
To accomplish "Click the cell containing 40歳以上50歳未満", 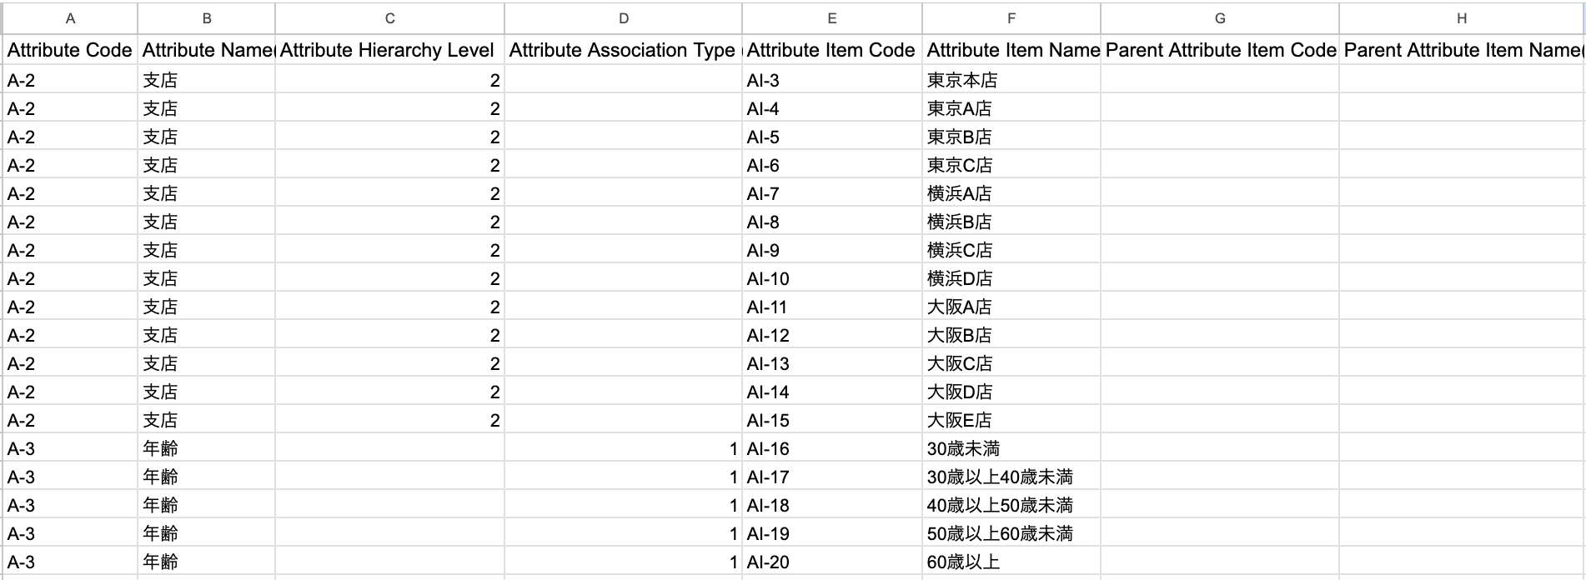I will [x=999, y=505].
